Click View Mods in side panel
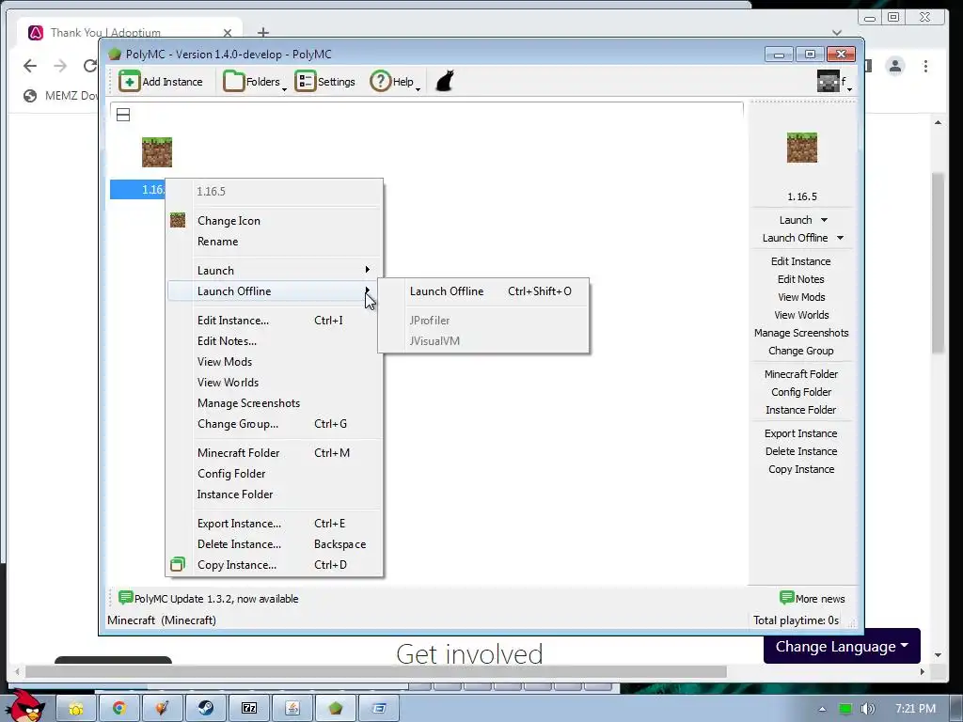The height and width of the screenshot is (722, 963). pos(801,296)
